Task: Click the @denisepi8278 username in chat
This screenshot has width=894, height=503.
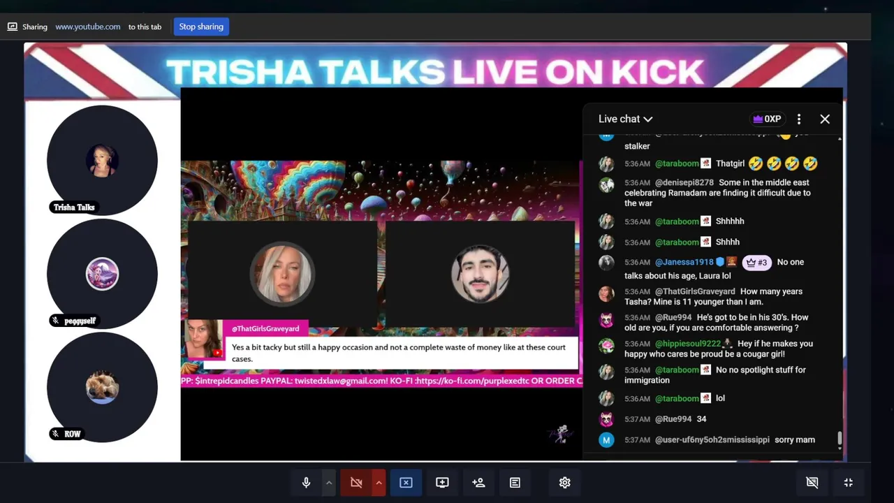Action: (x=684, y=182)
